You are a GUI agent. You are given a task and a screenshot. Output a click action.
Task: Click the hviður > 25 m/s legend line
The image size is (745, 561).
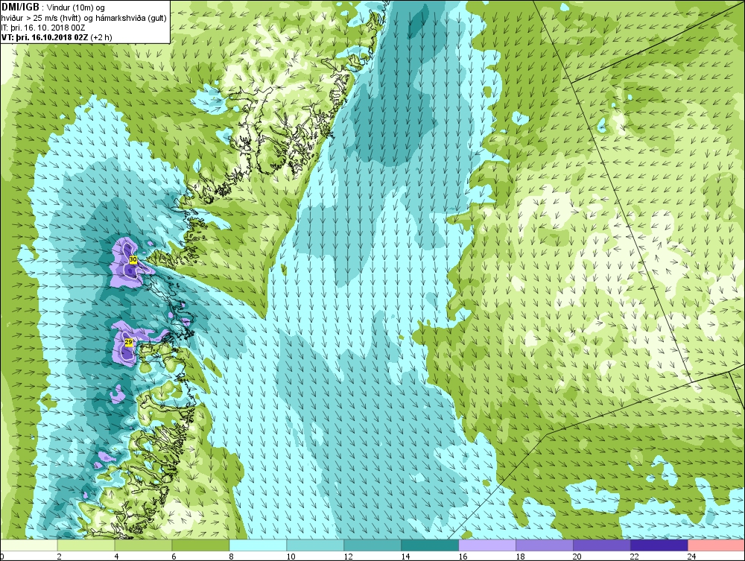click(83, 18)
